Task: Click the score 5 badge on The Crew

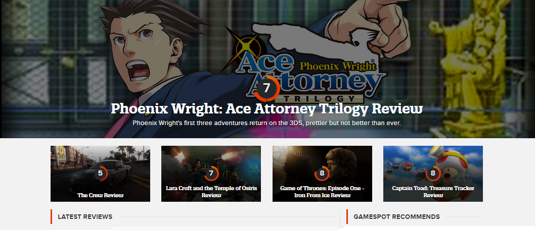Action: [100, 174]
